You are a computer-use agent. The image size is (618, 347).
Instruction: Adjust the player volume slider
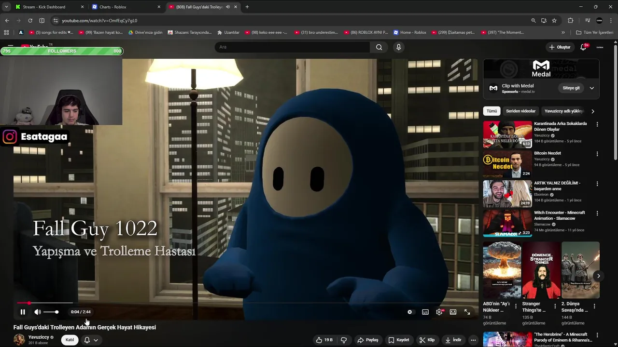click(x=51, y=312)
